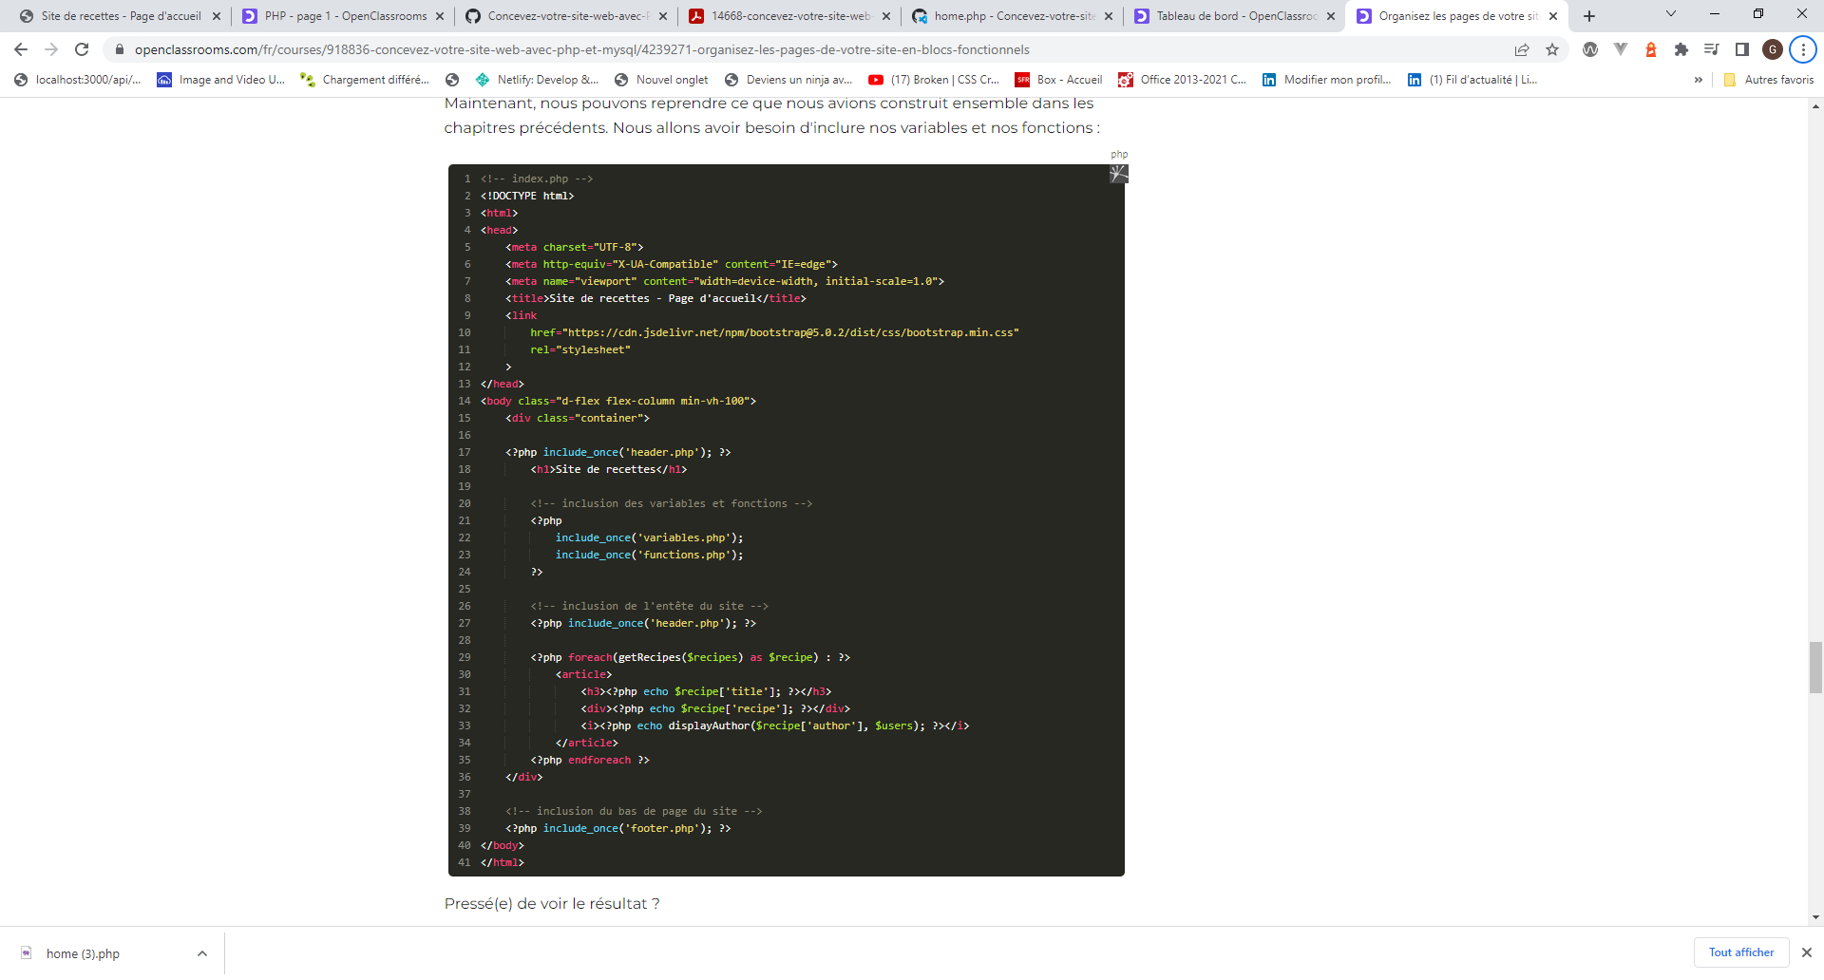The width and height of the screenshot is (1824, 980).
Task: Open the Wordwall extension icon
Action: 1590,49
